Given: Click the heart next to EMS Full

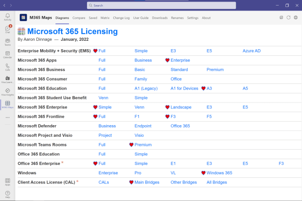Looking at the screenshot, I should (x=95, y=51).
